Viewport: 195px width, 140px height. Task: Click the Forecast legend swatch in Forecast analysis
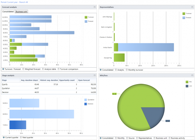click(x=86, y=22)
